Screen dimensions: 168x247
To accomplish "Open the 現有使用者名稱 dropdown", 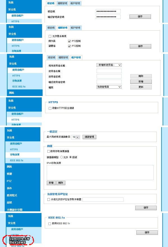I will pyautogui.click(x=109, y=65).
